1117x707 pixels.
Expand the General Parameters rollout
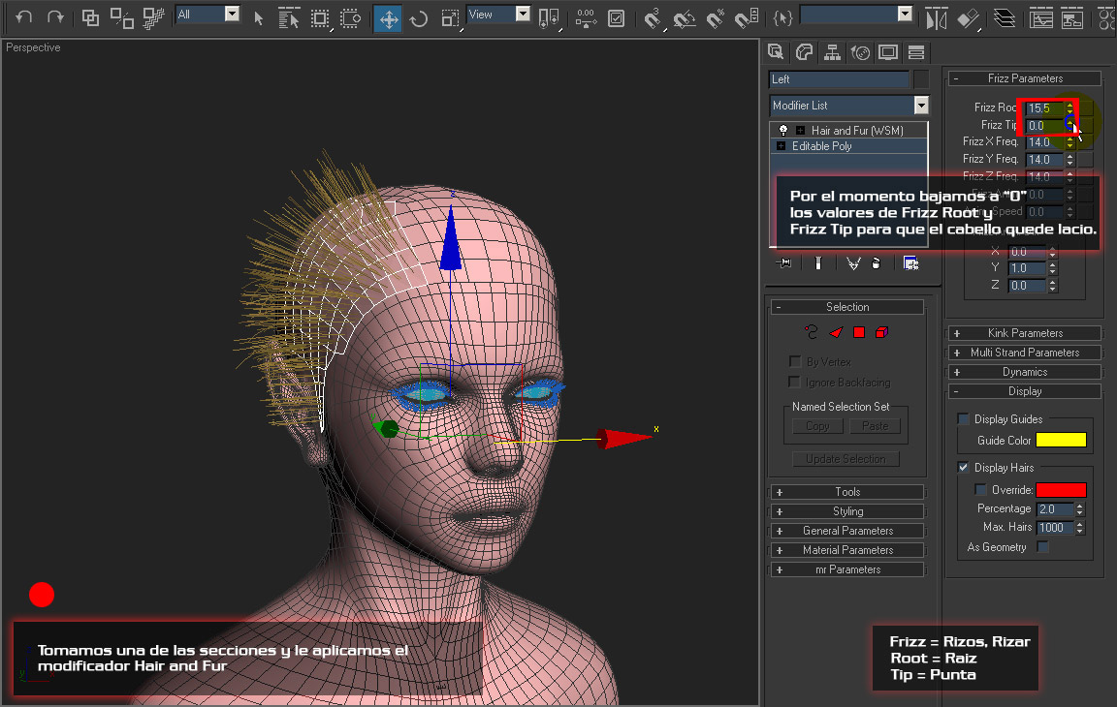coord(847,530)
